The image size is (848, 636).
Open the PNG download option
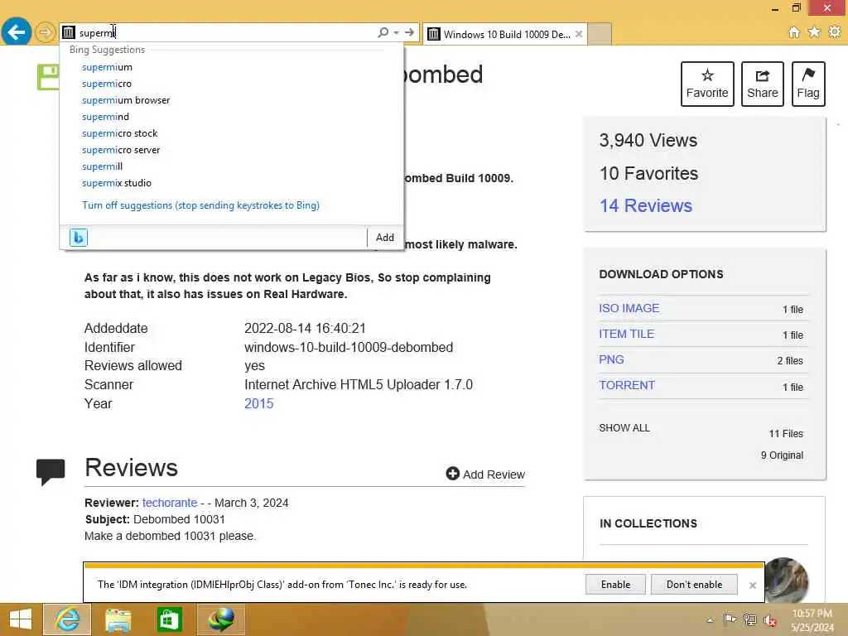click(612, 359)
